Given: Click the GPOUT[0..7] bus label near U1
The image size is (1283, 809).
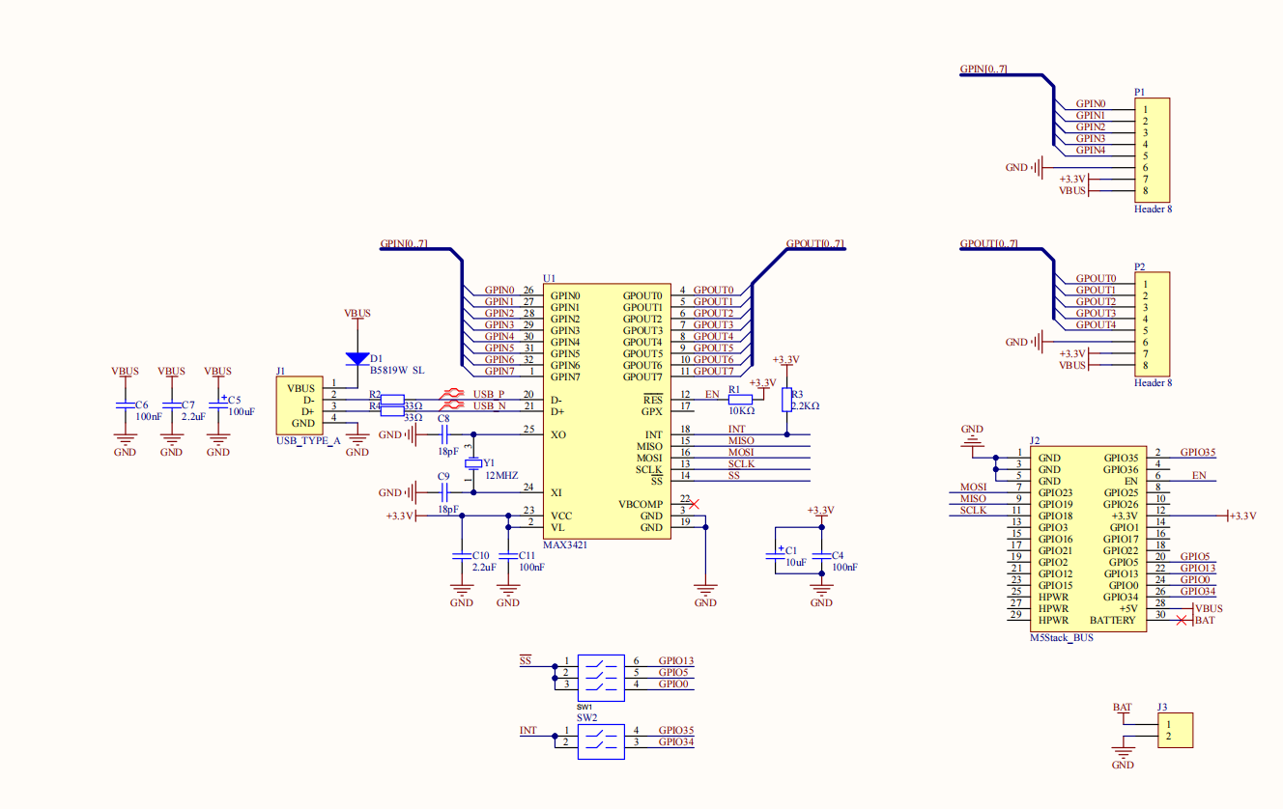Looking at the screenshot, I should (814, 243).
